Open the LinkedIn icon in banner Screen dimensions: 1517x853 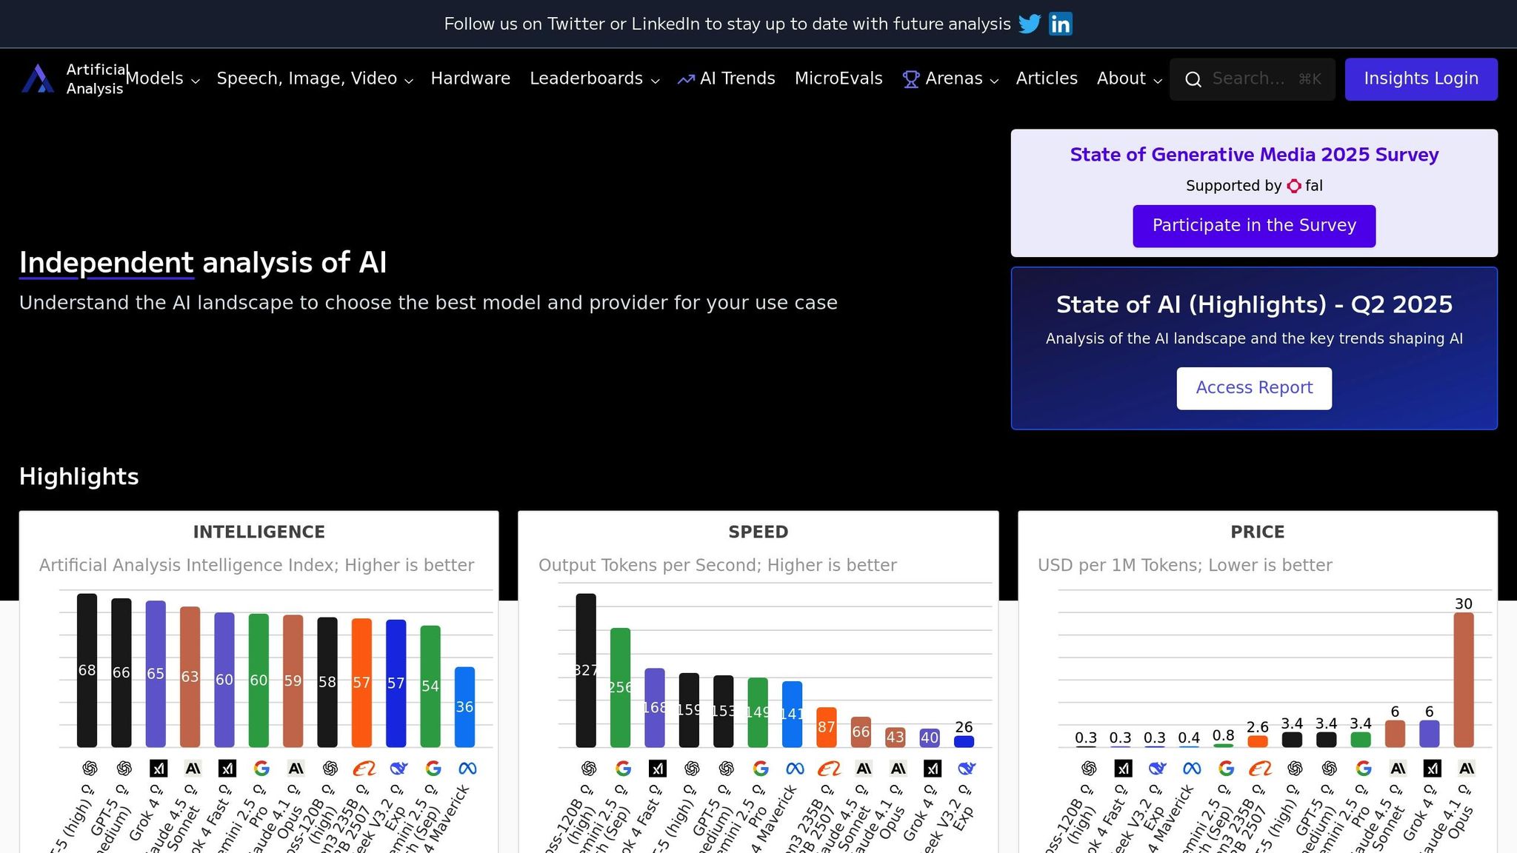point(1061,24)
